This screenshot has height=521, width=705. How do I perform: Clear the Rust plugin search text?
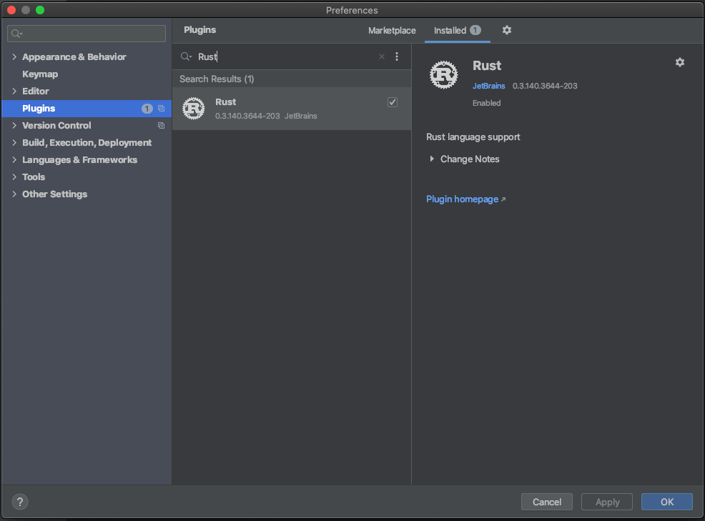click(x=382, y=56)
